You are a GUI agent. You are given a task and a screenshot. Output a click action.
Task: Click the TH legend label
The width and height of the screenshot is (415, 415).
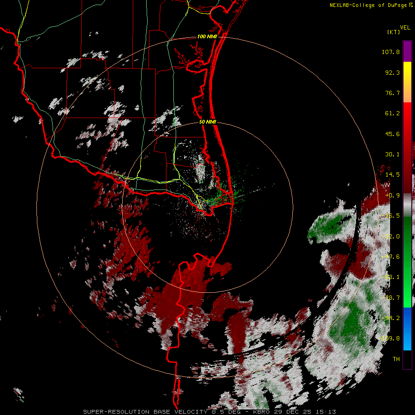coord(396,359)
